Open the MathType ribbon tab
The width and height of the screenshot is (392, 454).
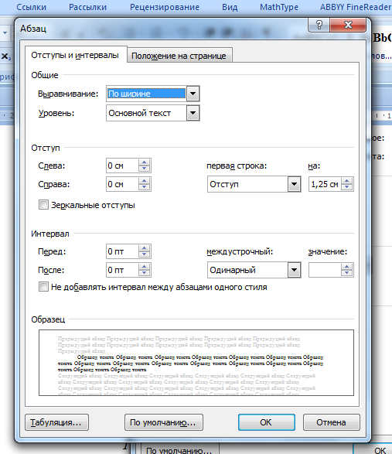[x=279, y=7]
